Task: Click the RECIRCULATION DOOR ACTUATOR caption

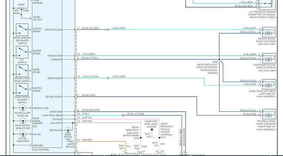Action: pyautogui.click(x=266, y=125)
